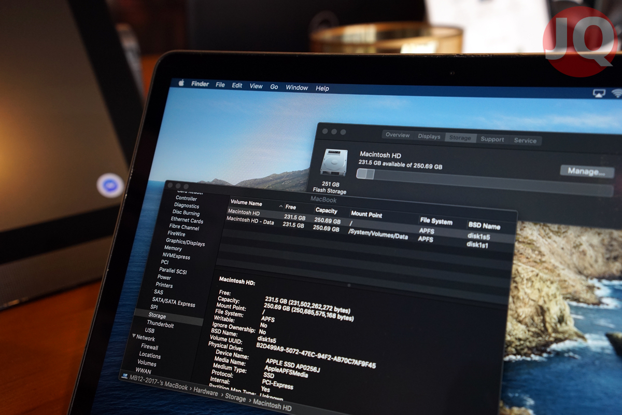The height and width of the screenshot is (415, 622).
Task: Select Thunderbolt in the sidebar
Action: pos(160,324)
